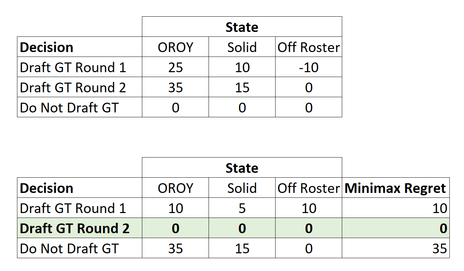Select the Solid regret value 5

tap(242, 208)
